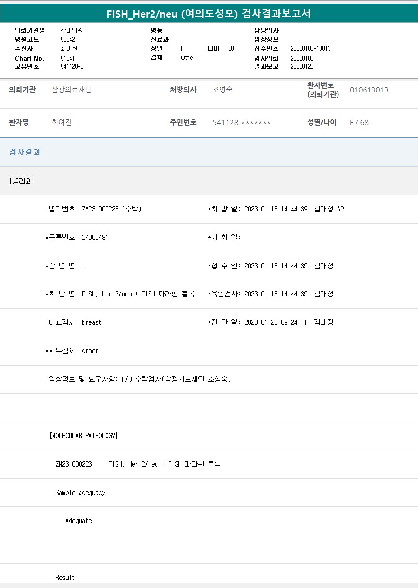
Task: Click the Result label at bottom
Action: pos(65,578)
